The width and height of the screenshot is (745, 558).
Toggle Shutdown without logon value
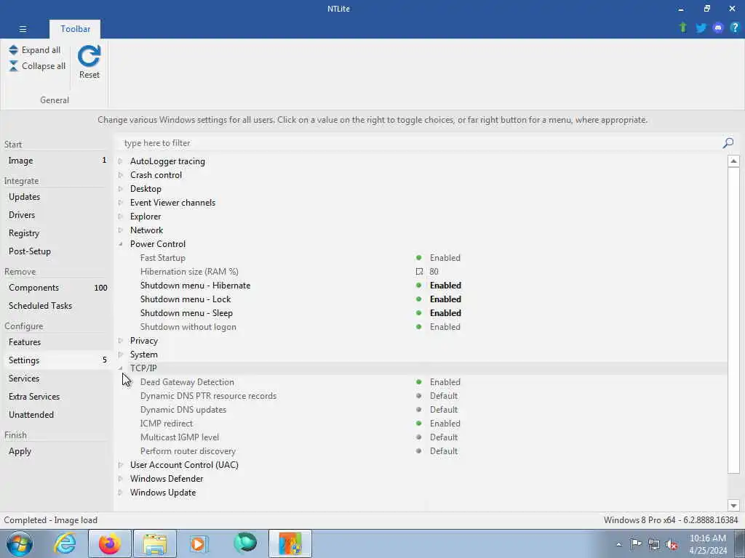click(445, 326)
